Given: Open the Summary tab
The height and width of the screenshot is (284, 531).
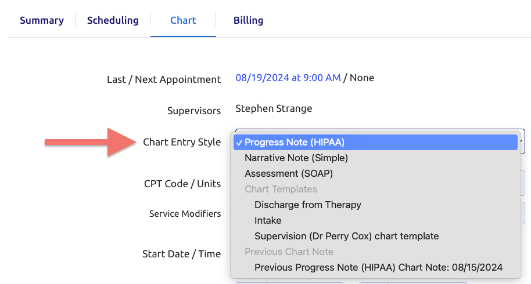Looking at the screenshot, I should tap(42, 20).
